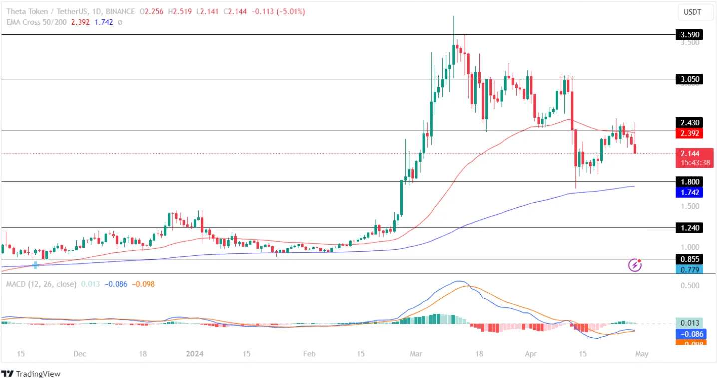Click the Dec label on time axis
This screenshot has width=717, height=378.
[80, 354]
